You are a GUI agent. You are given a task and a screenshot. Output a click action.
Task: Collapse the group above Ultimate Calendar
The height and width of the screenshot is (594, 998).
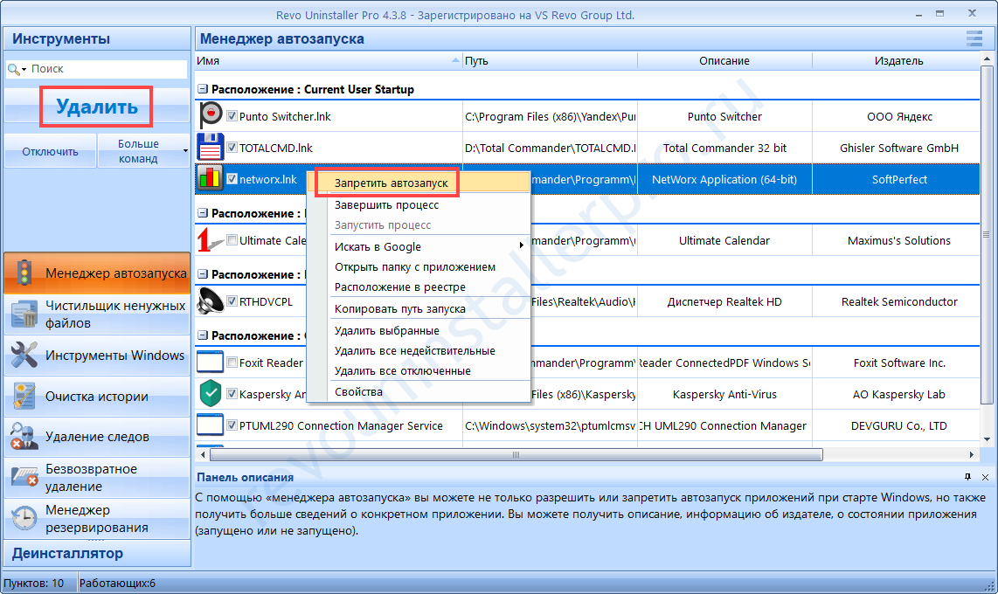click(x=203, y=213)
